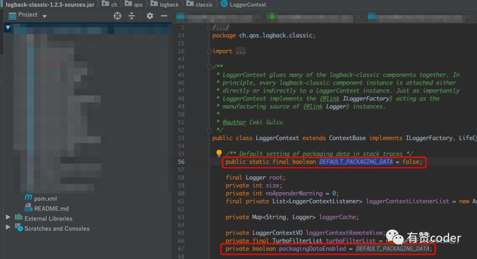Select the 'logback' breadcrumb folder

[x=169, y=4]
